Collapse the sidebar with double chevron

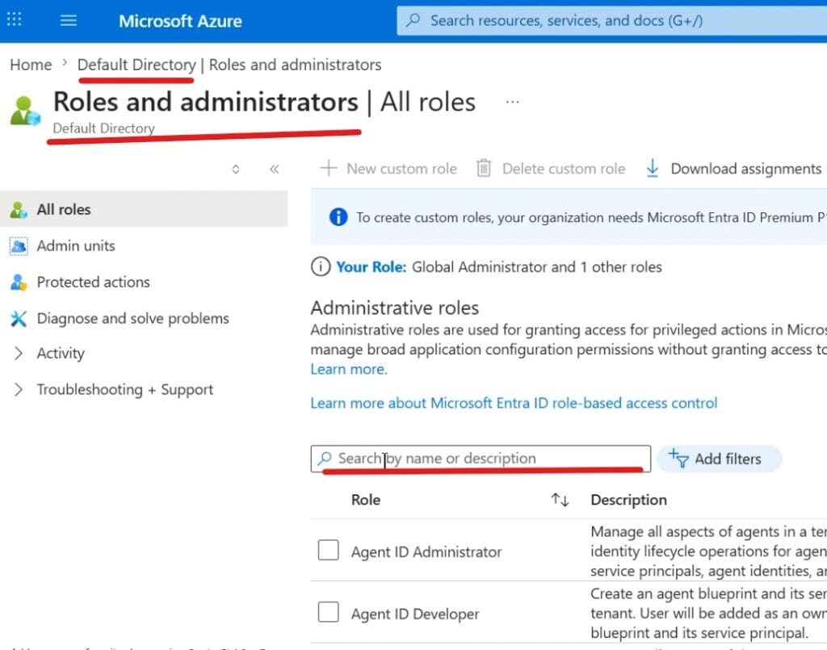pyautogui.click(x=274, y=170)
